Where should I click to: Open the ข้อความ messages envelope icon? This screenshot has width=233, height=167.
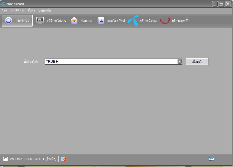(74, 21)
